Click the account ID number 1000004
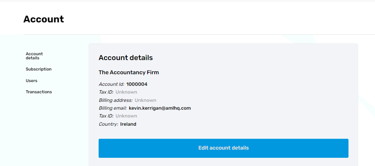375x166 pixels. [137, 84]
